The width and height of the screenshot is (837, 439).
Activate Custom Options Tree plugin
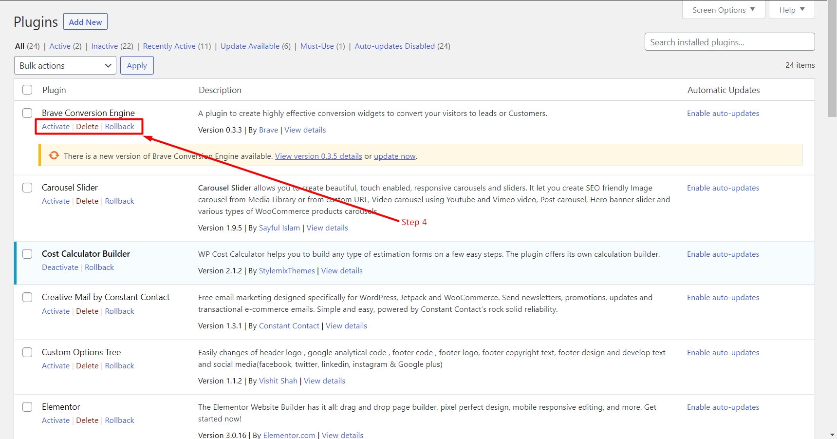56,365
